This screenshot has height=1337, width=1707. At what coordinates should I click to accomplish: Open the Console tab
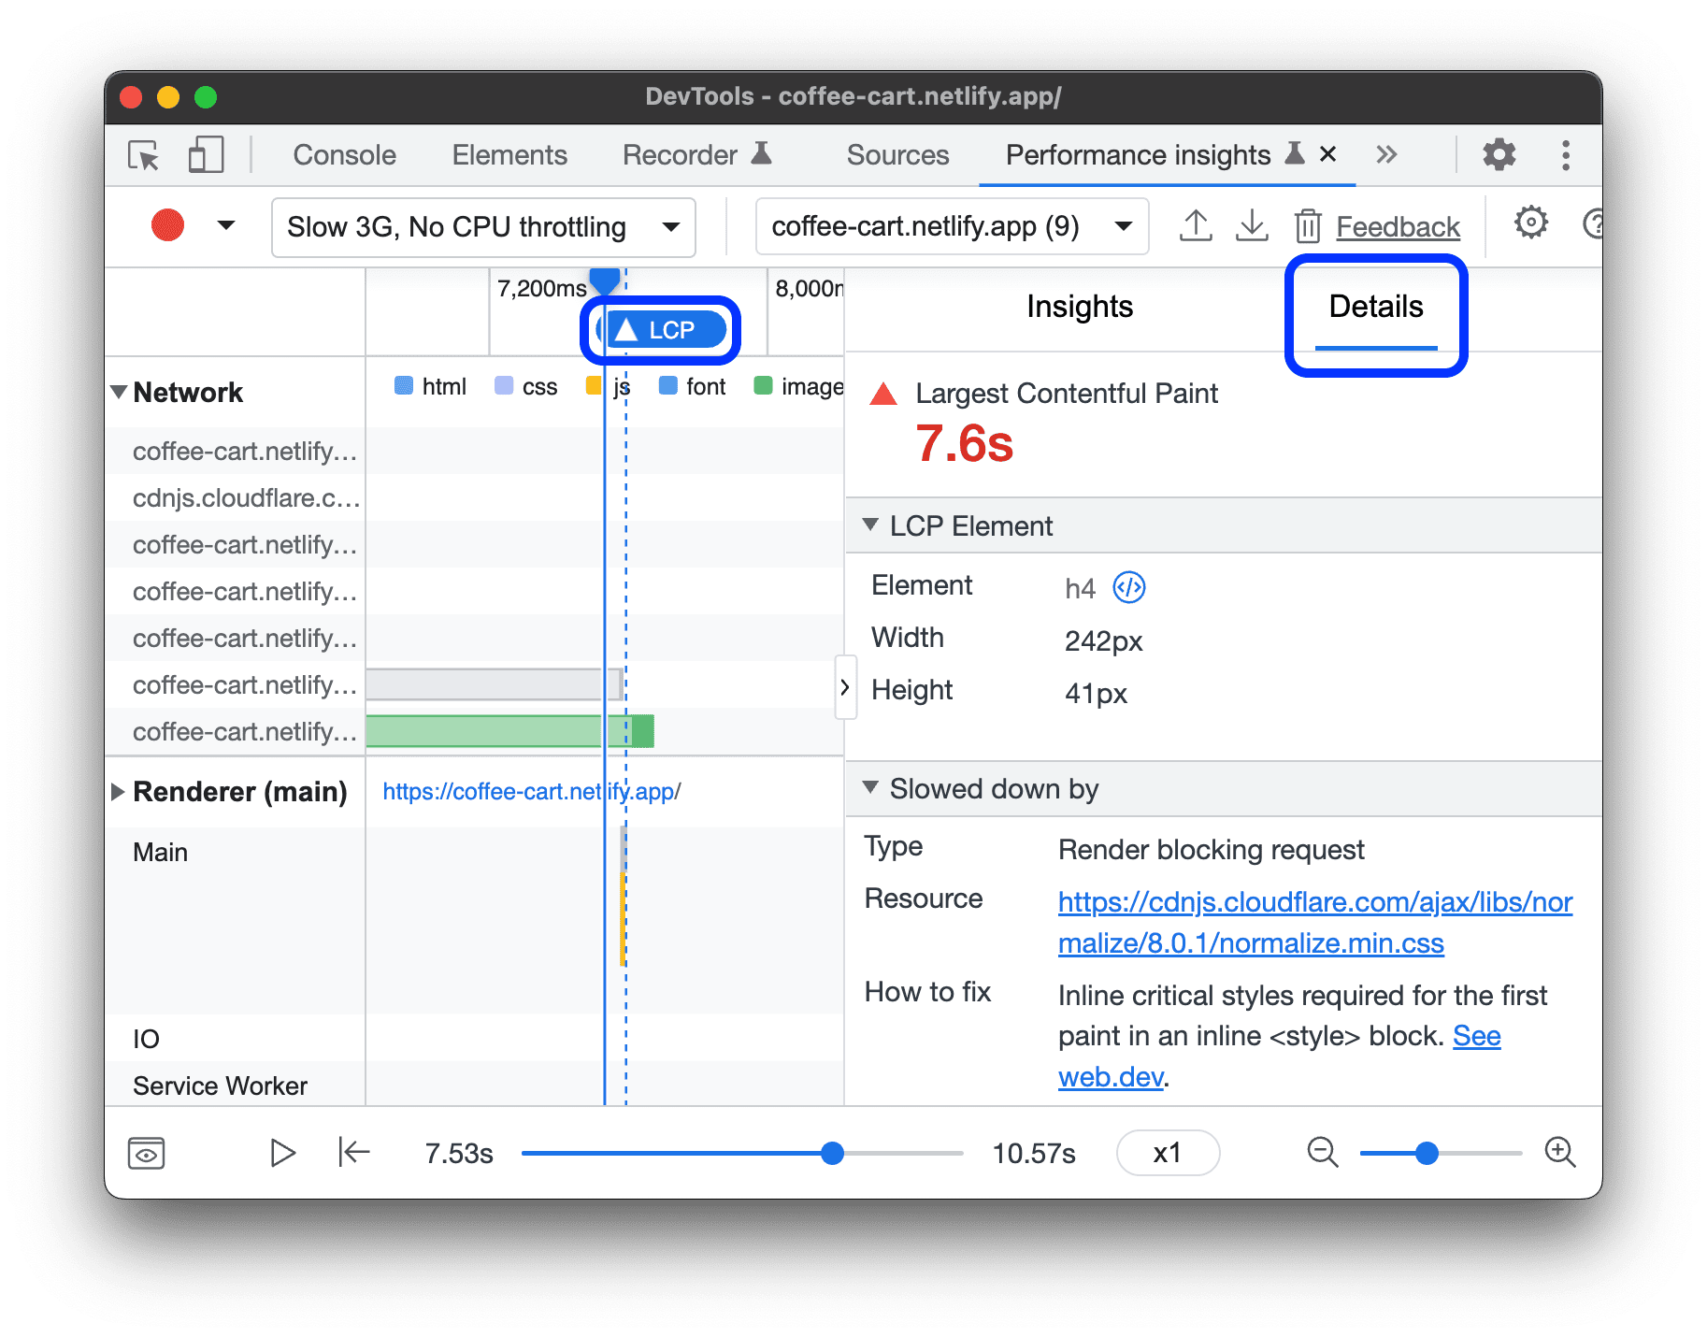click(344, 155)
